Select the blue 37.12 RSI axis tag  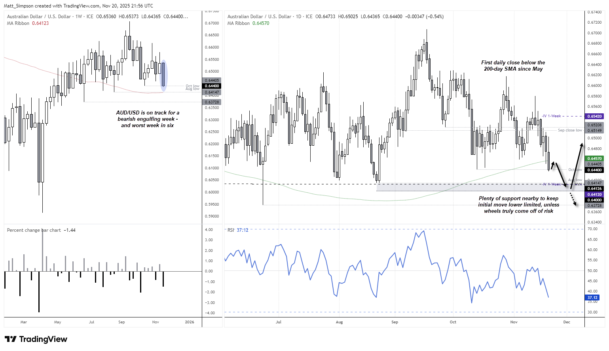coord(592,298)
